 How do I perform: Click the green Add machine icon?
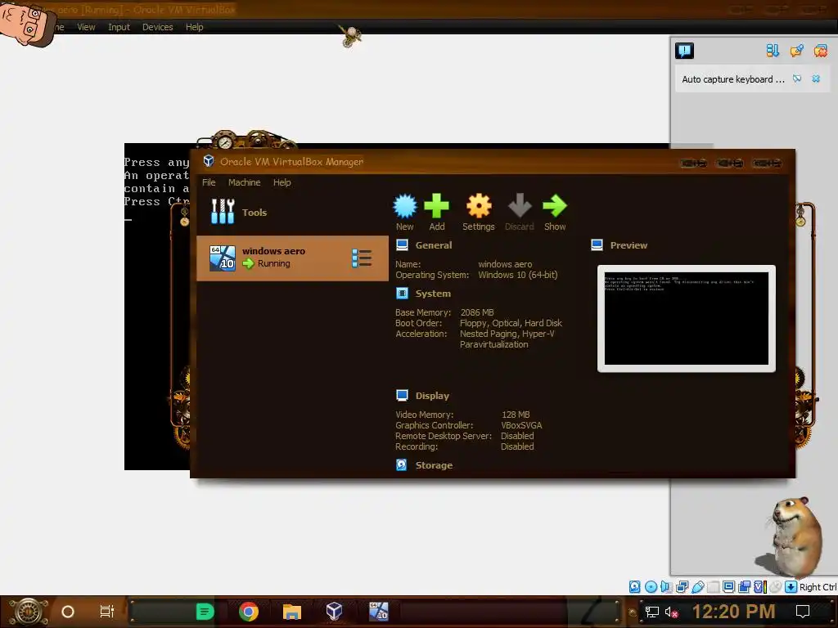coord(437,206)
